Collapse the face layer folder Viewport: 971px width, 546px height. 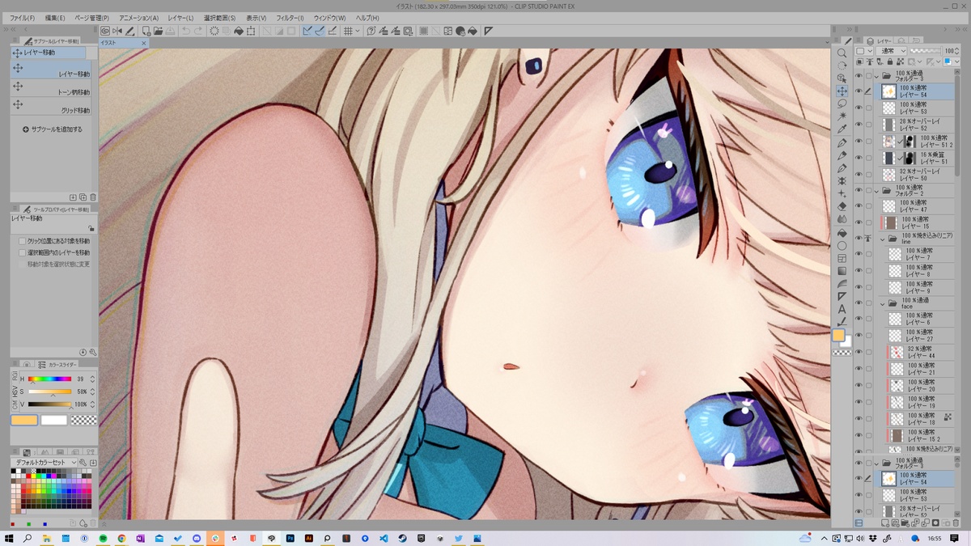point(883,303)
